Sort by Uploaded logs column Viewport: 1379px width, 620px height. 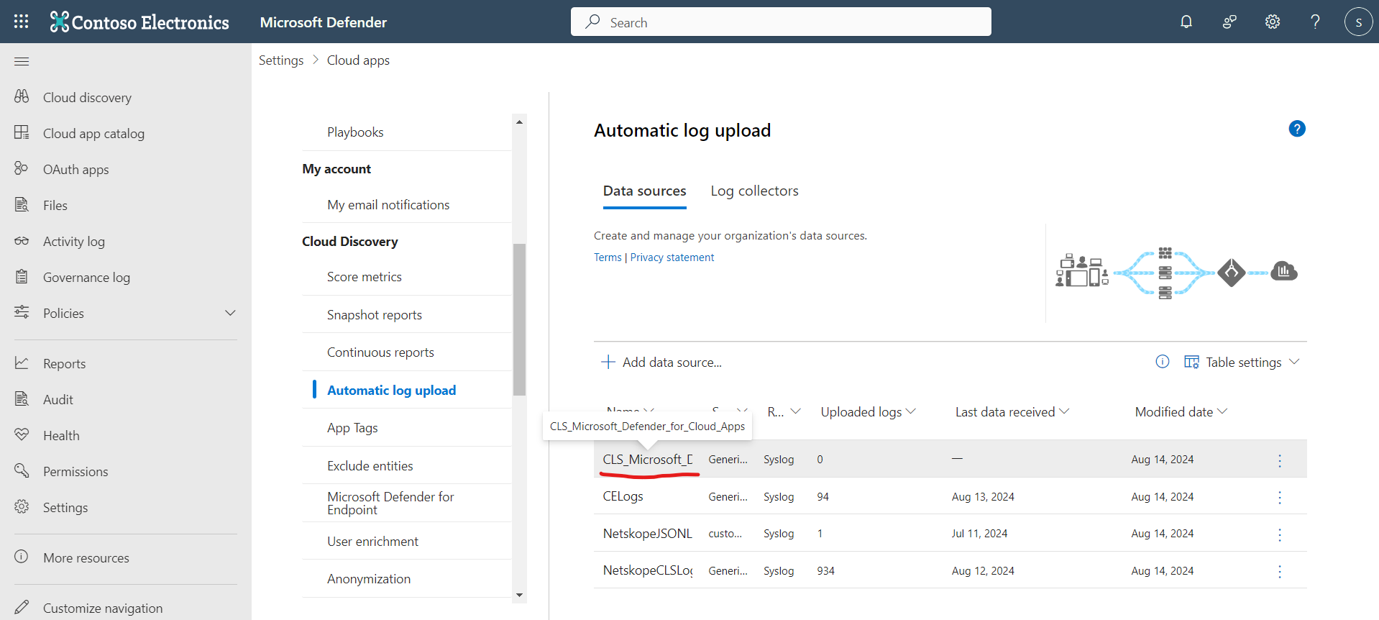[x=868, y=412]
